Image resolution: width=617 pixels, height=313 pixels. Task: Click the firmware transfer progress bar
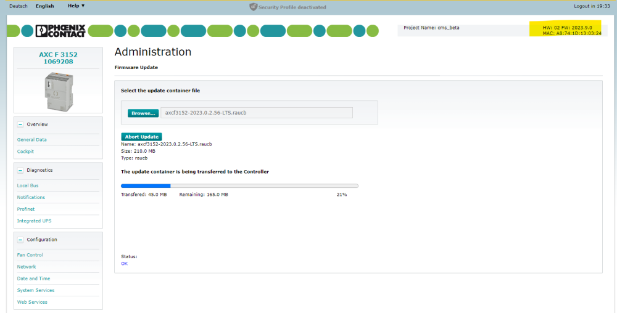(x=239, y=185)
